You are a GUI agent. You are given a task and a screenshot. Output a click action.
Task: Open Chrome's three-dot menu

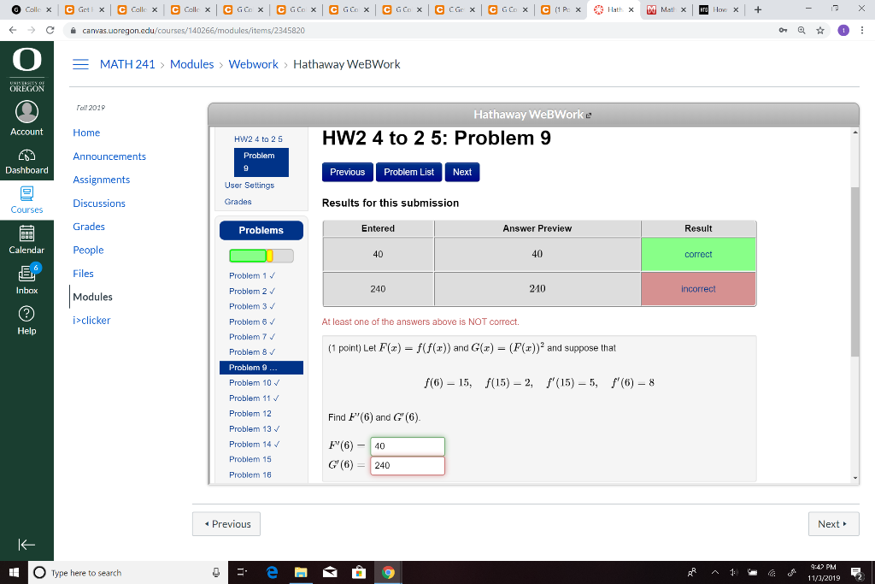[x=864, y=28]
